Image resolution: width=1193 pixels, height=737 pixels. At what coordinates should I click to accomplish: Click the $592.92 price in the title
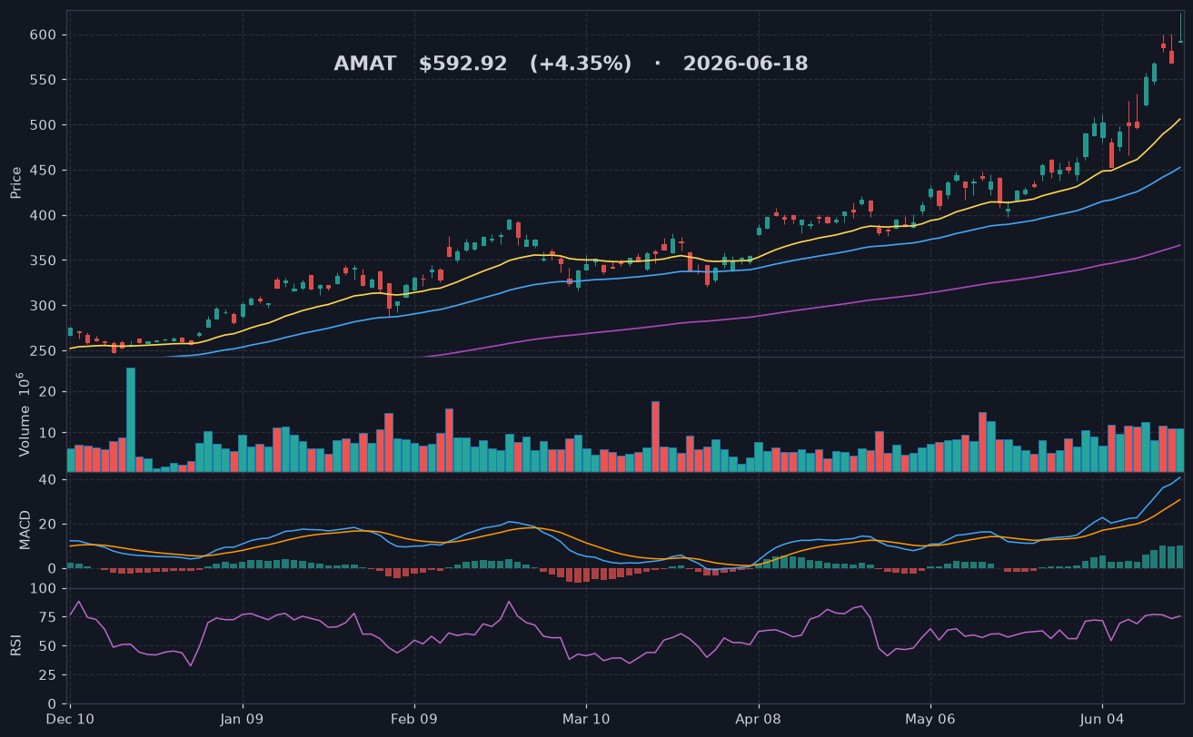click(462, 64)
